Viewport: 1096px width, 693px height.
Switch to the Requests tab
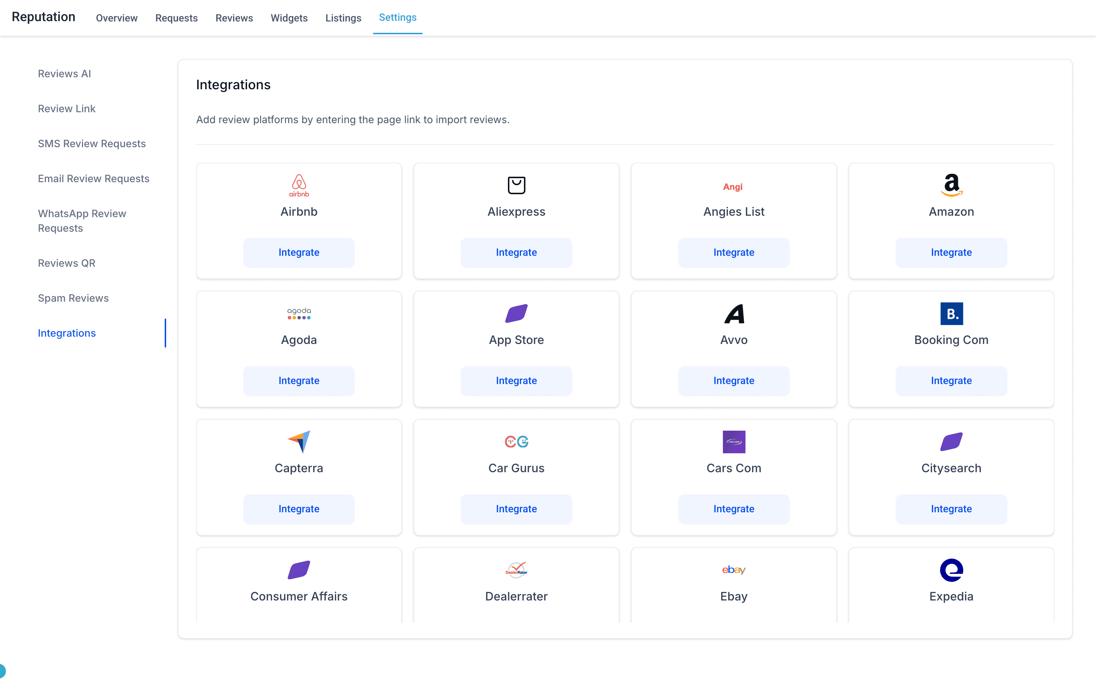[x=176, y=18]
